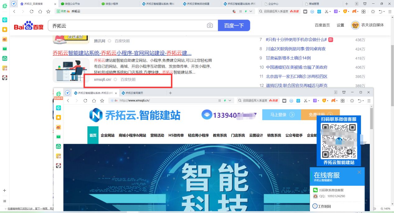Click the 百度一下 search button
The width and height of the screenshot is (394, 213).
(234, 25)
